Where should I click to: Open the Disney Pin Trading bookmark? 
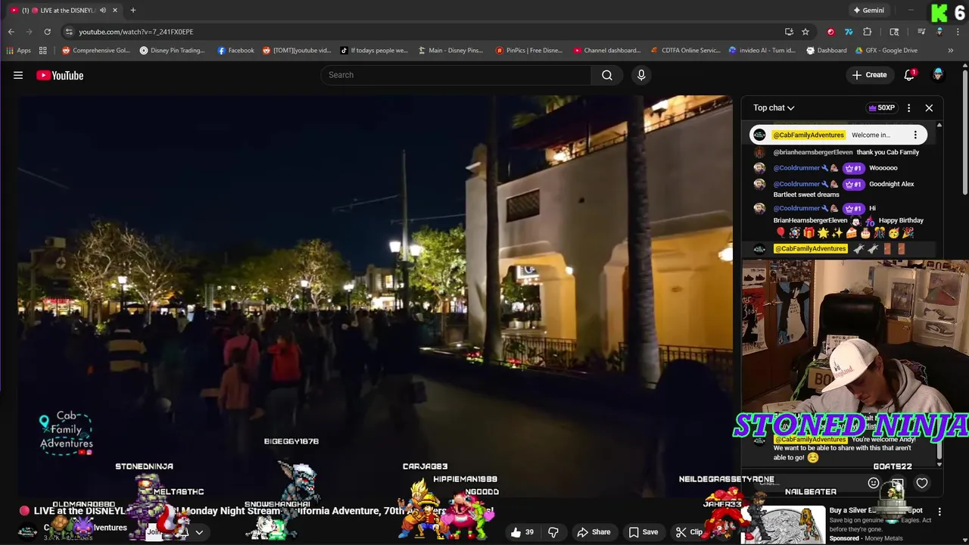click(x=172, y=51)
